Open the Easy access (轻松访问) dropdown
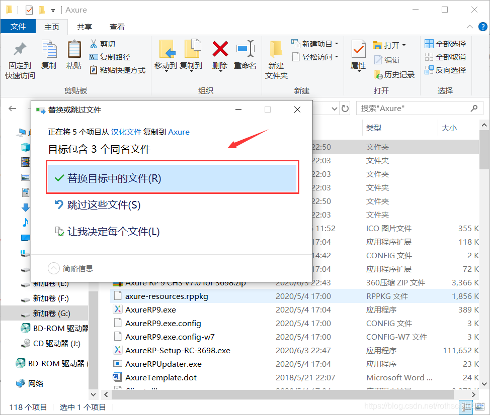The width and height of the screenshot is (490, 415). [x=337, y=57]
